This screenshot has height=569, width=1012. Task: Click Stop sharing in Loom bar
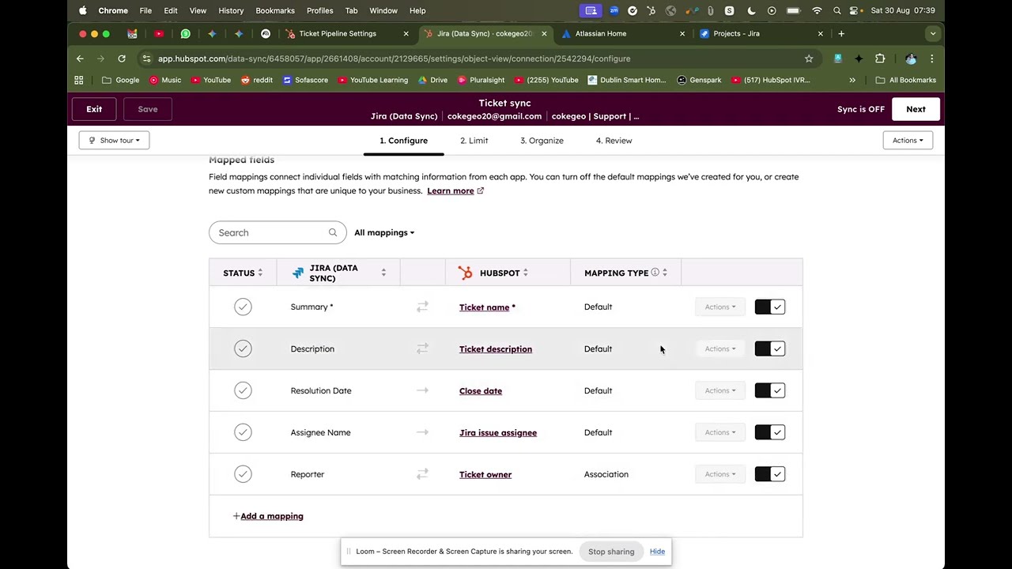pos(611,552)
